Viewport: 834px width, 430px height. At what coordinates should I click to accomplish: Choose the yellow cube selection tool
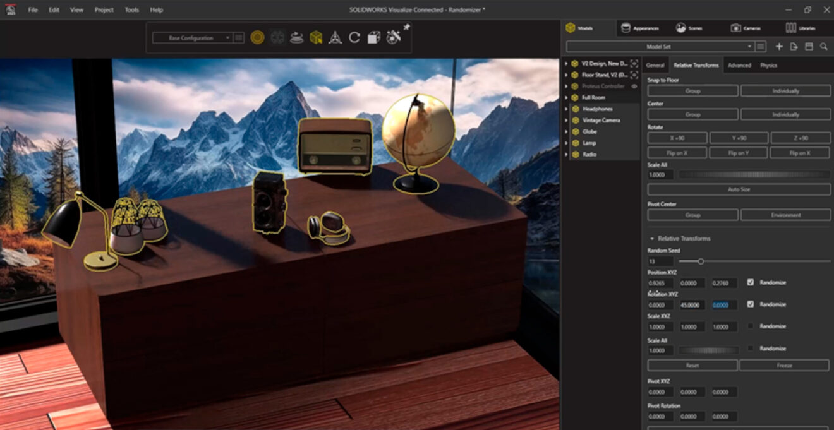[x=316, y=38]
